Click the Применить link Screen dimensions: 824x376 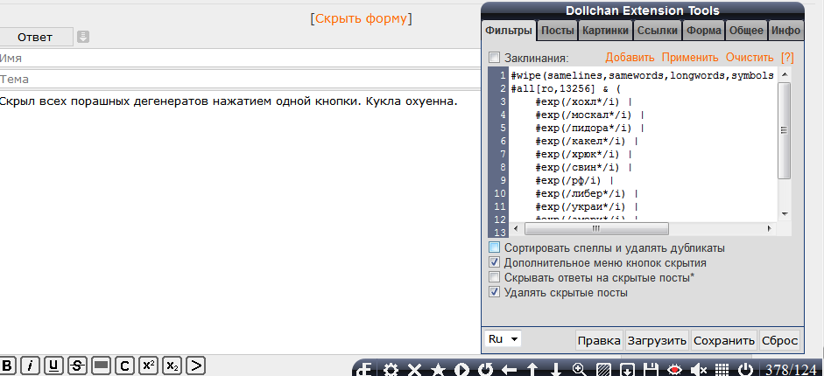point(689,58)
